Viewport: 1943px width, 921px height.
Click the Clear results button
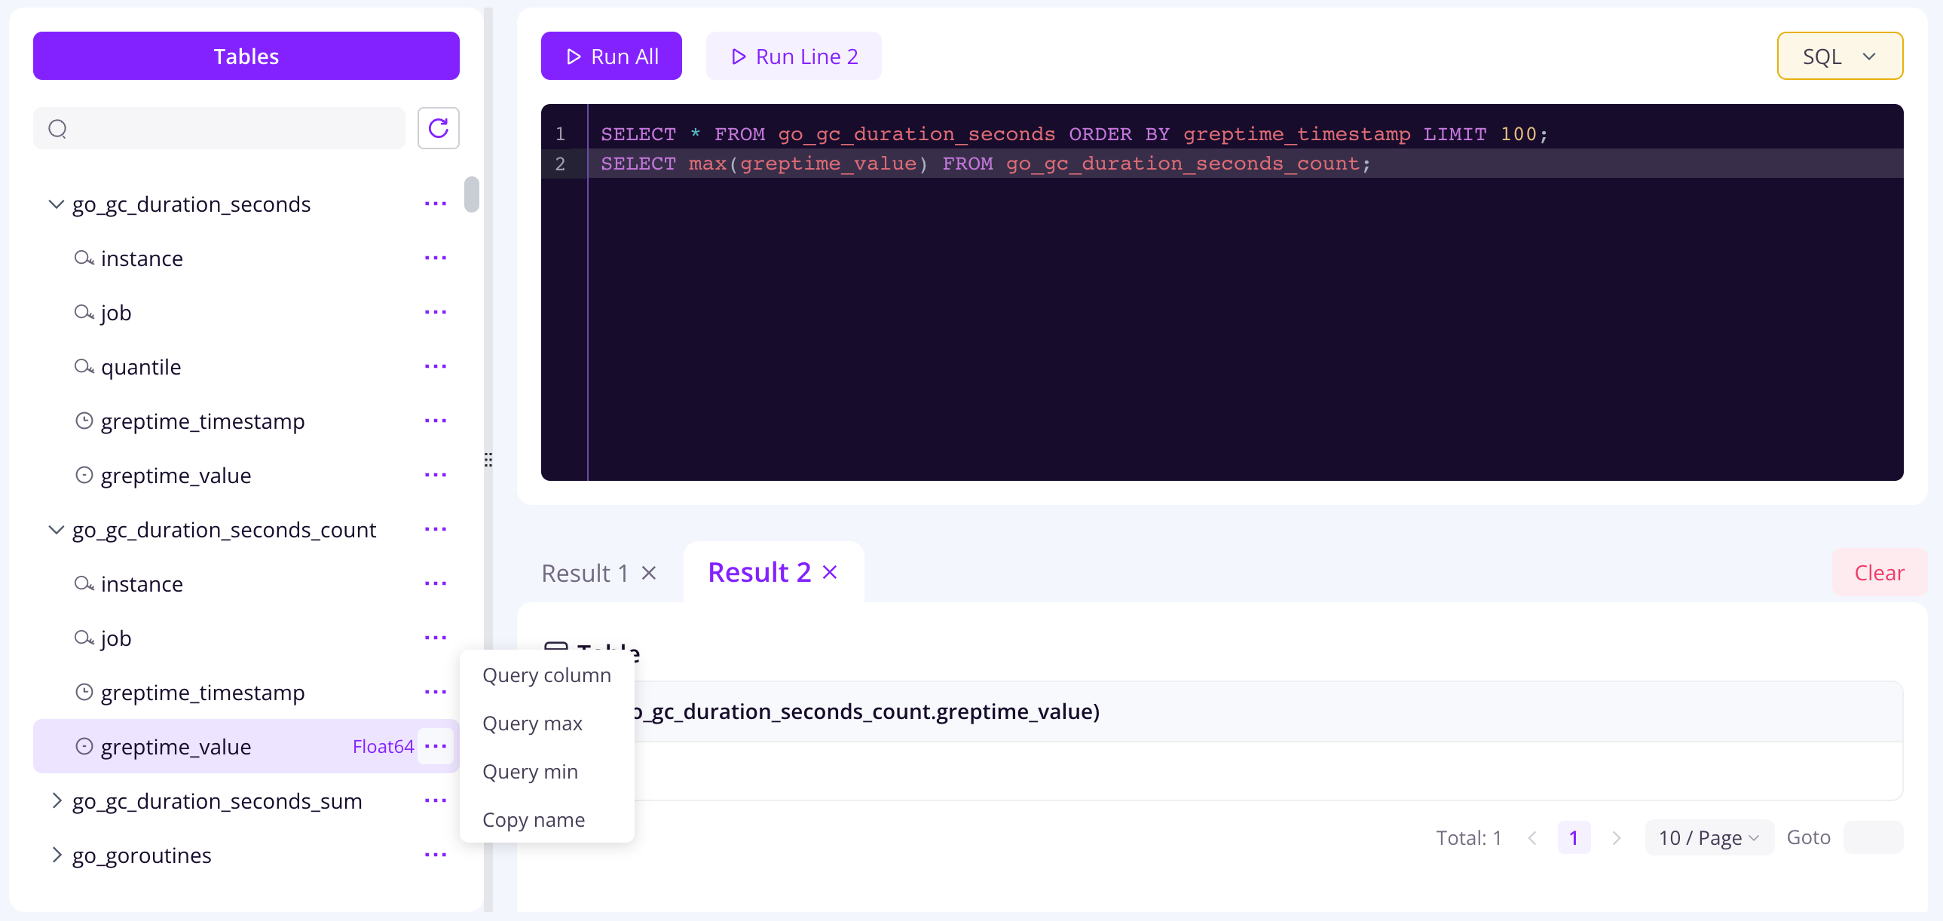1878,573
